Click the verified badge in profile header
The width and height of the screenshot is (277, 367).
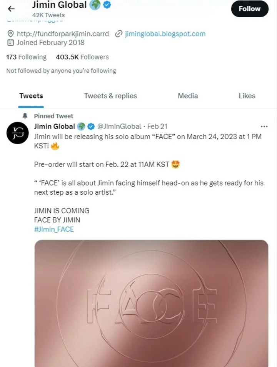point(107,5)
